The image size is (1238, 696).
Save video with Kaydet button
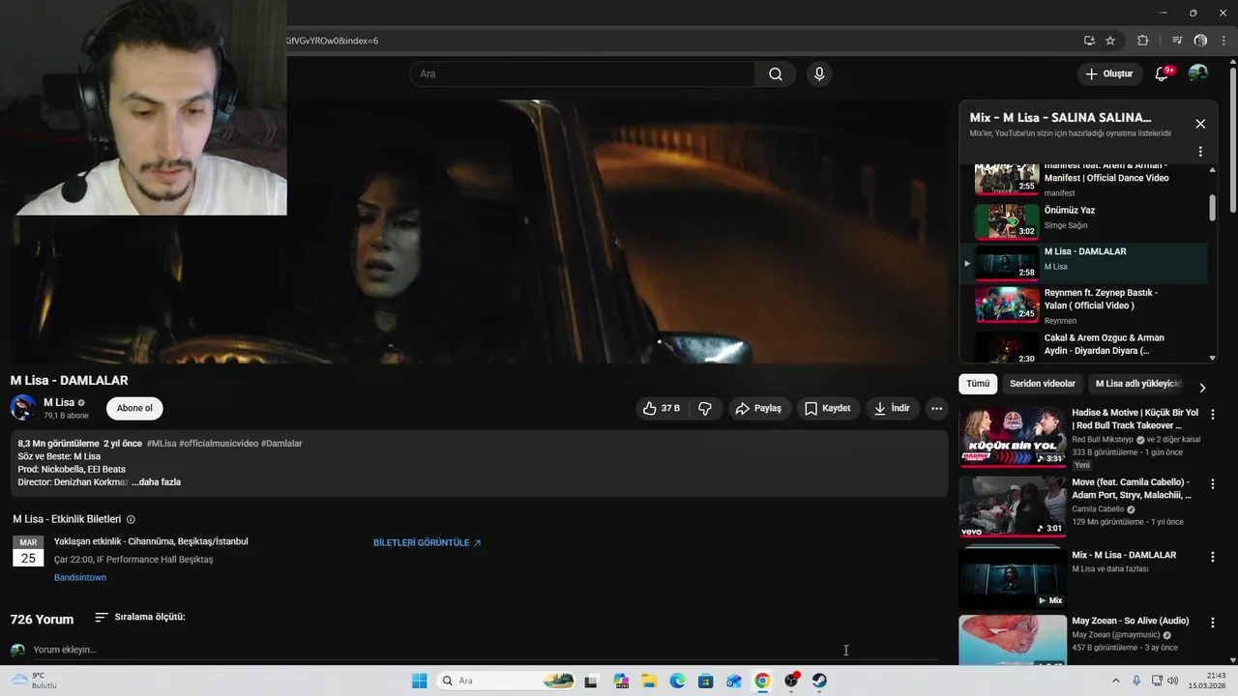pyautogui.click(x=828, y=409)
